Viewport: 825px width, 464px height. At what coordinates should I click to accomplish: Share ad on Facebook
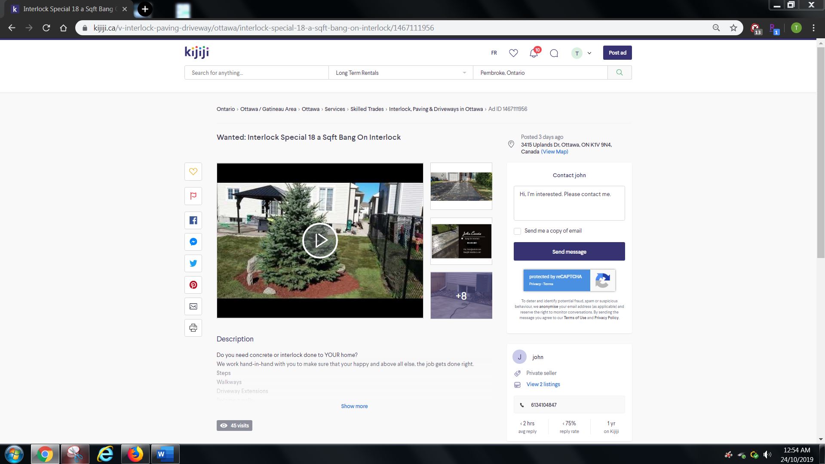193,221
